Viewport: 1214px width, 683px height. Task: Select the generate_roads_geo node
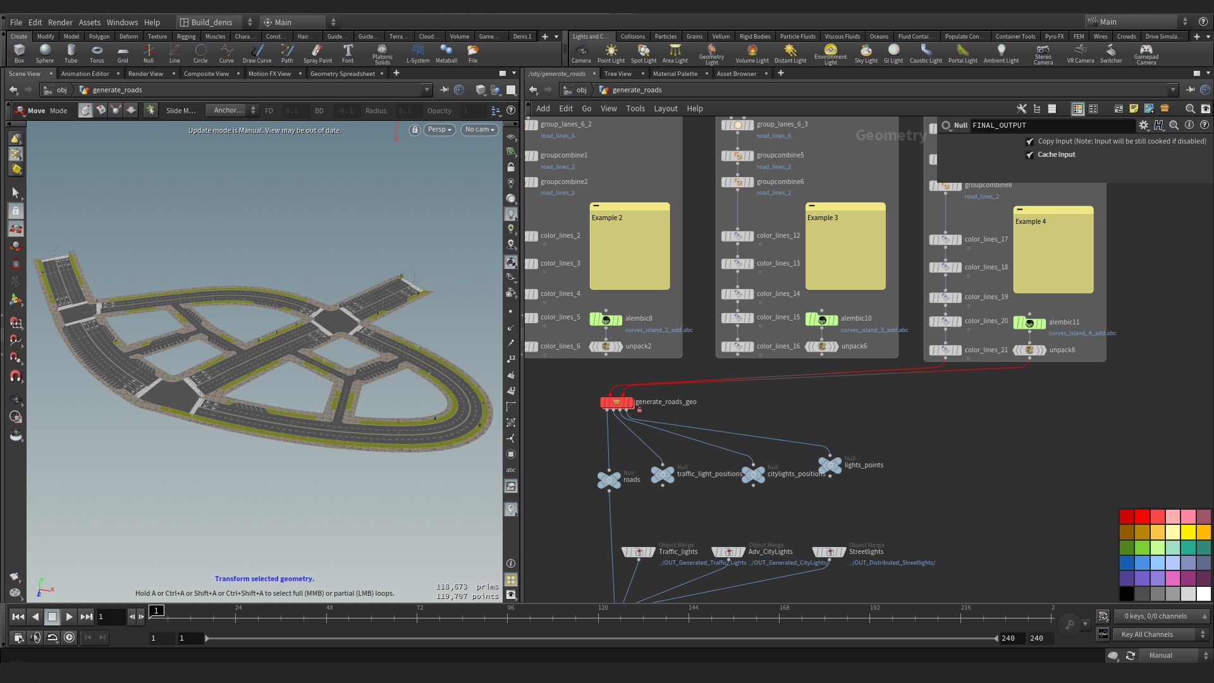coord(616,402)
